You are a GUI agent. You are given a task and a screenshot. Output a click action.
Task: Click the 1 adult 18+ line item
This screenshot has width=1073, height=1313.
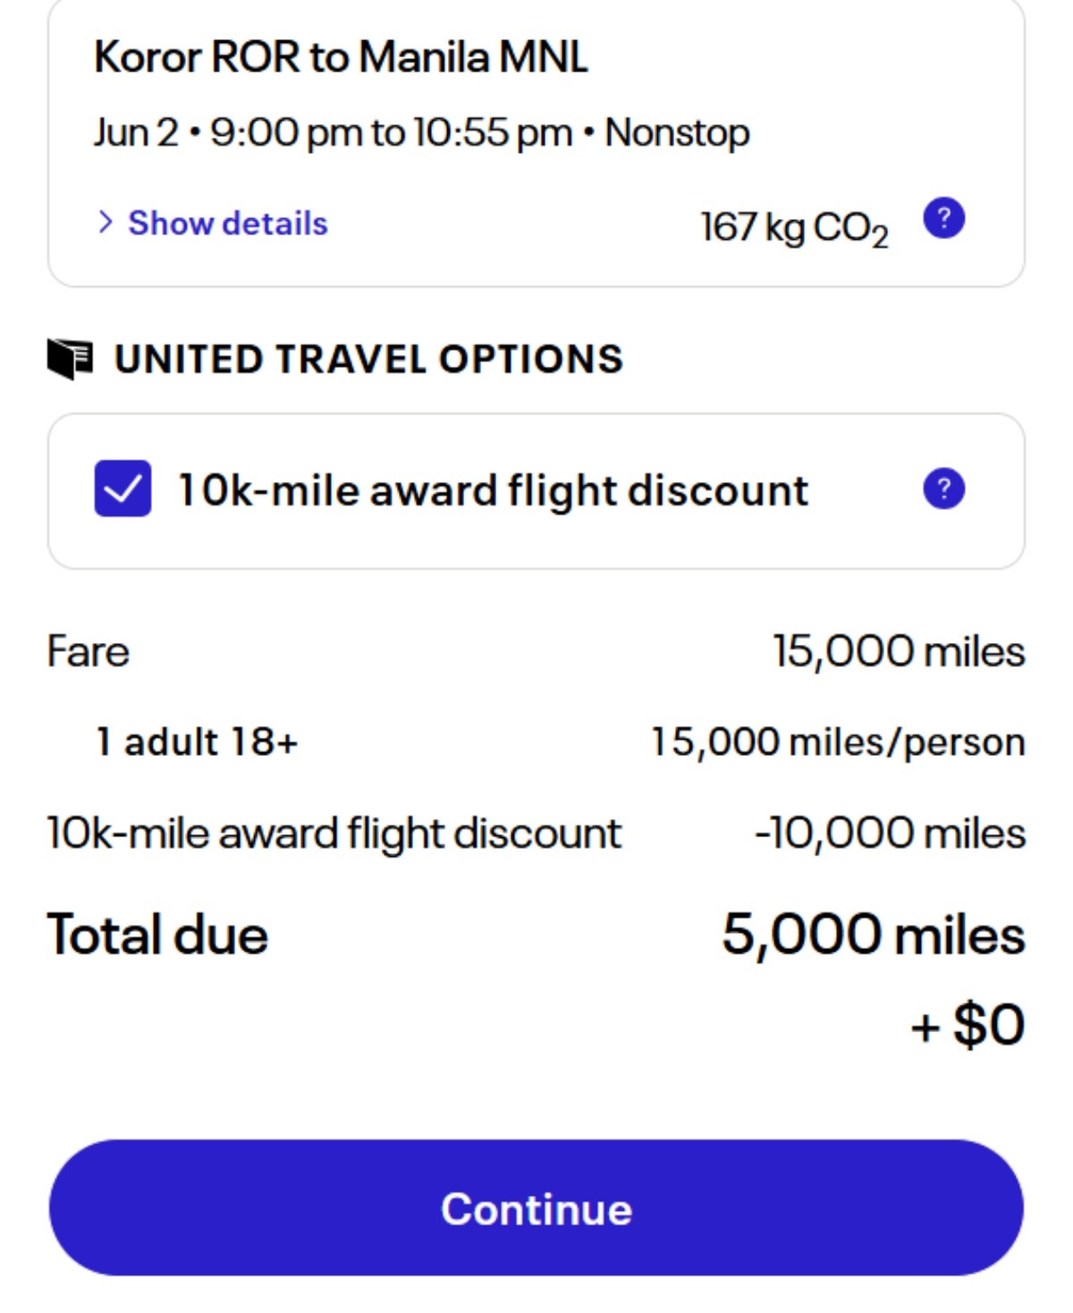(x=196, y=741)
